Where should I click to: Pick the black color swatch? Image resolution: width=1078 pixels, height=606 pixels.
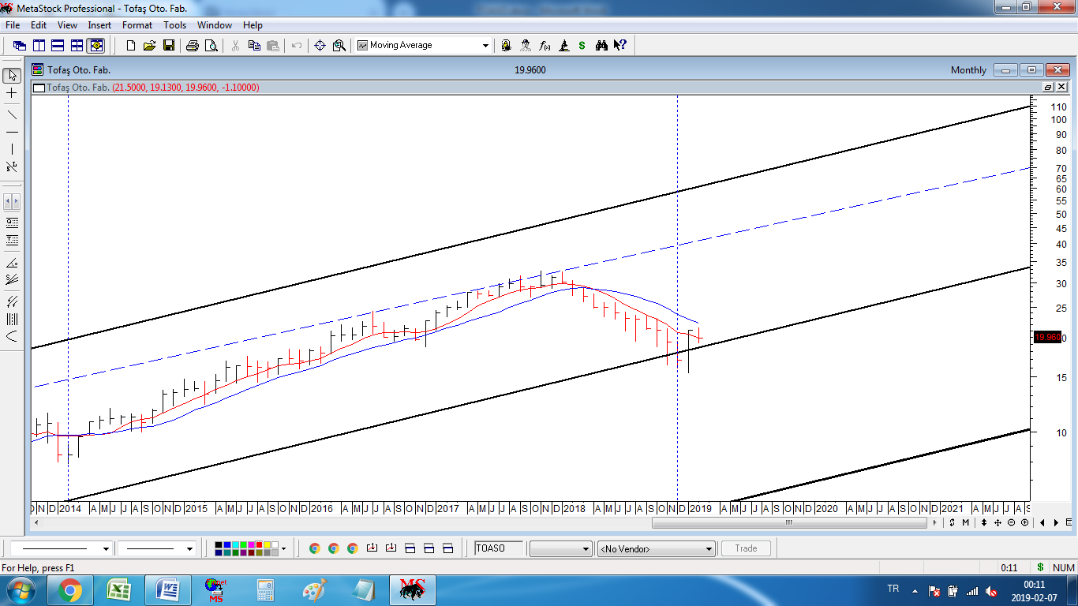point(219,544)
